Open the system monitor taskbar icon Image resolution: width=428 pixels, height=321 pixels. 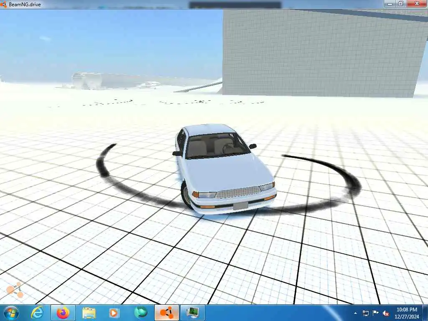192,313
